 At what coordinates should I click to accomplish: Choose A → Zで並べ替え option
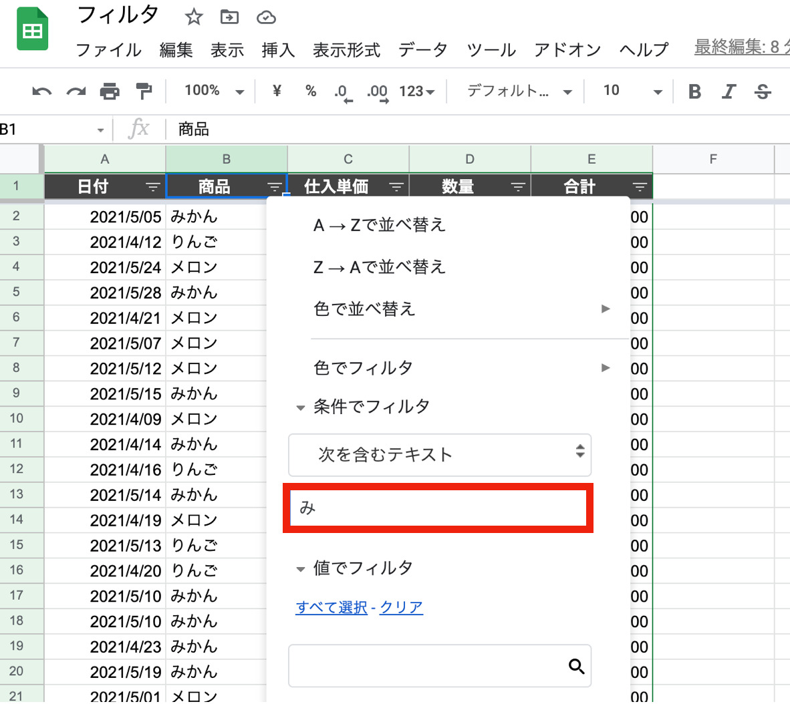pos(380,225)
